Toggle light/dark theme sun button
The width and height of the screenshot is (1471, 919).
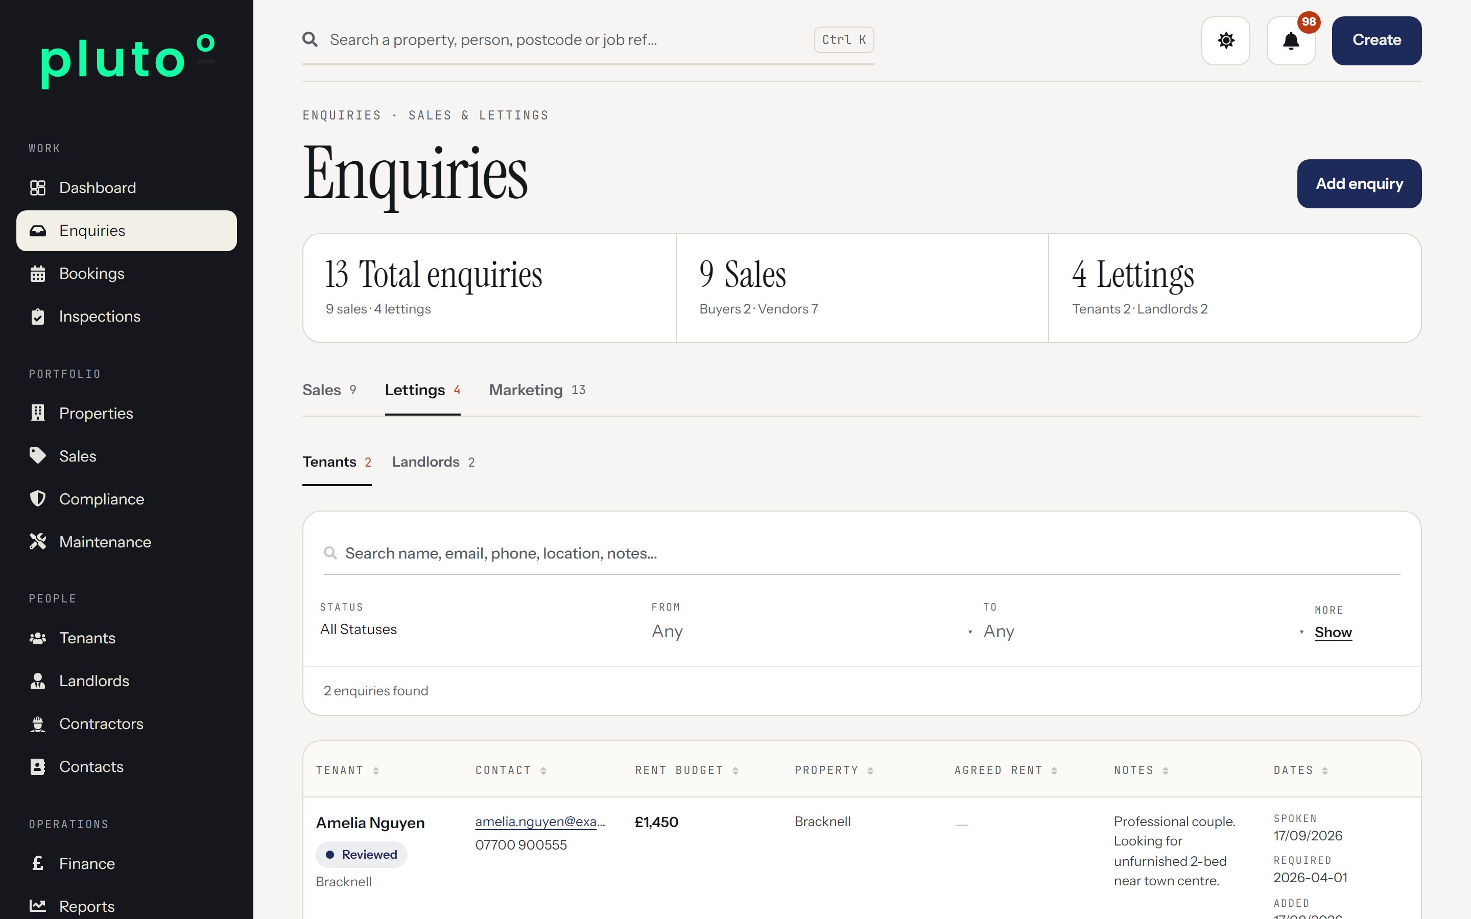coord(1226,41)
